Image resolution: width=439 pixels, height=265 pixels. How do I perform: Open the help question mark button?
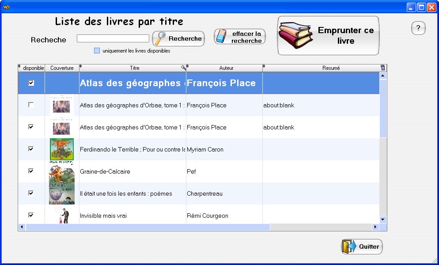[x=418, y=28]
